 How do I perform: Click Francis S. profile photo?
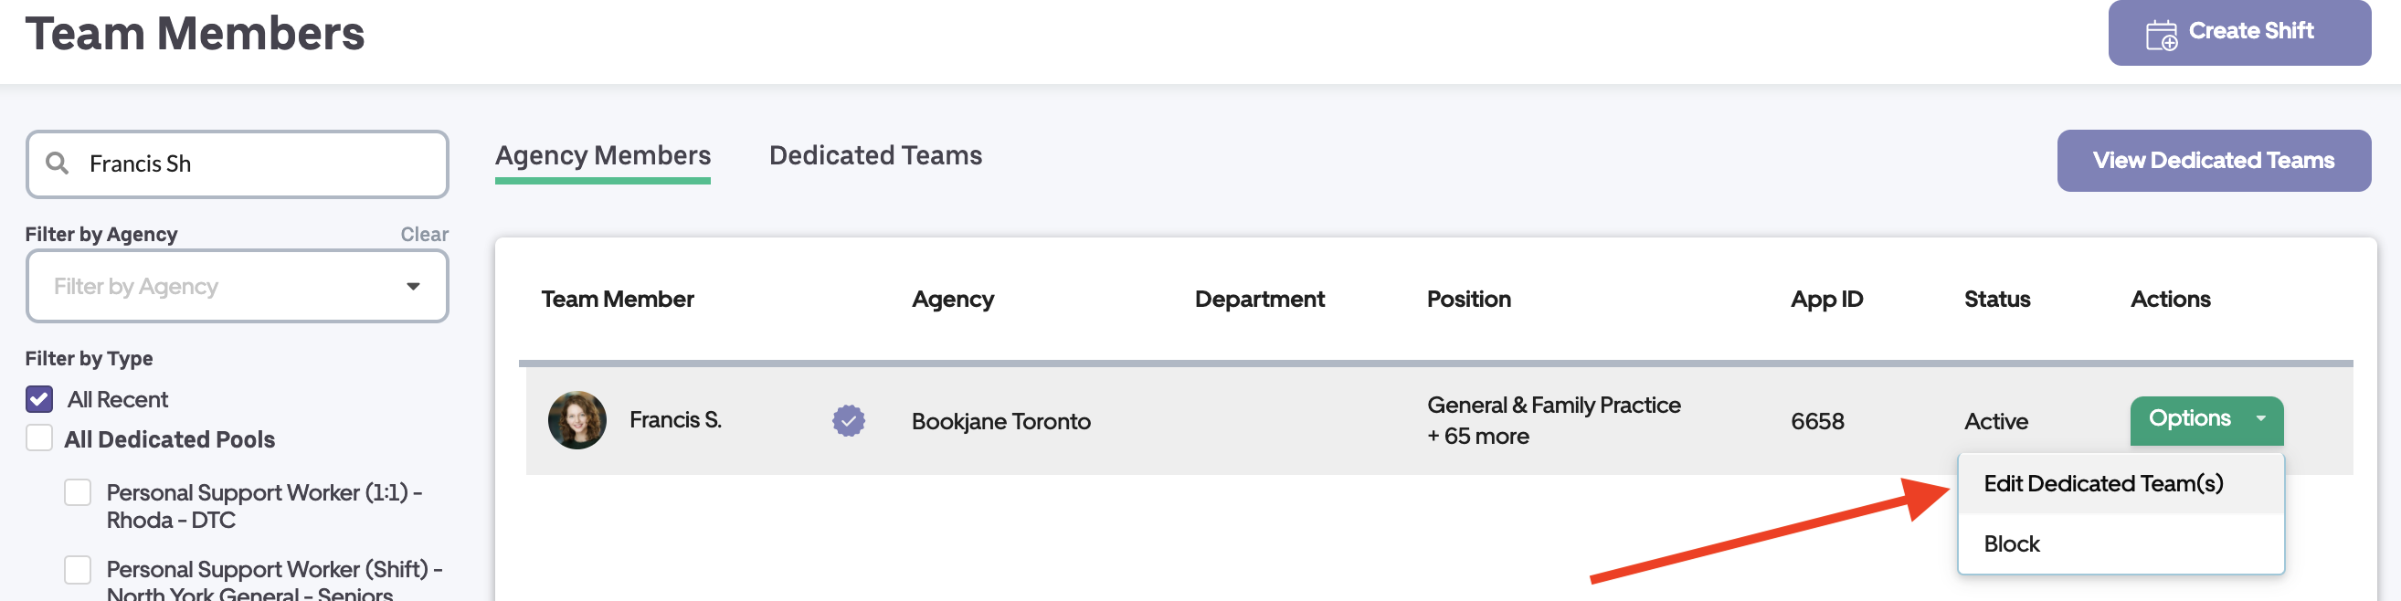tap(576, 420)
